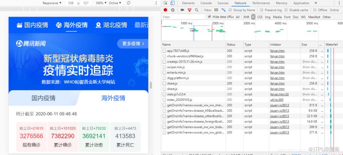Click the red filter funnel icon

[190, 10]
